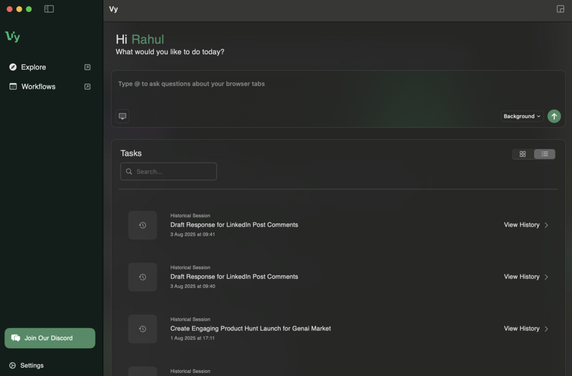Open Explore external link arrow icon

[x=87, y=67]
